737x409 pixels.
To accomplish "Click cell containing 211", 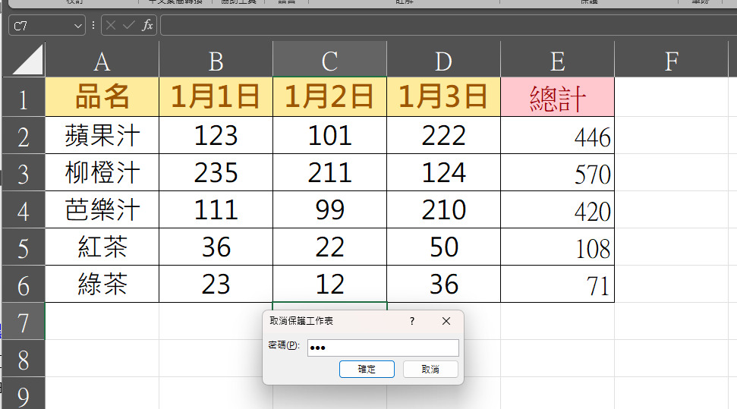I will tap(329, 172).
